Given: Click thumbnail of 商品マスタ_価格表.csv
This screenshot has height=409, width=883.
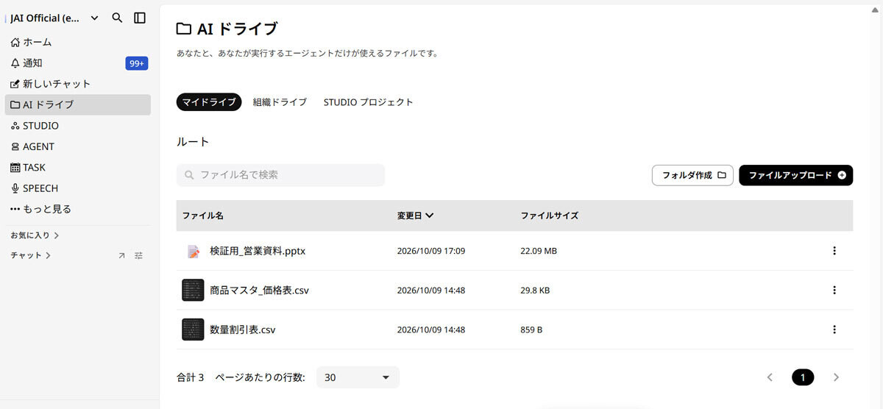Looking at the screenshot, I should click(193, 290).
